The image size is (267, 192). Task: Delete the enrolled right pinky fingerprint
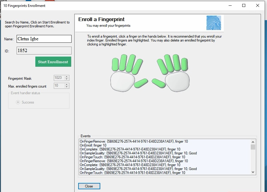(184, 65)
